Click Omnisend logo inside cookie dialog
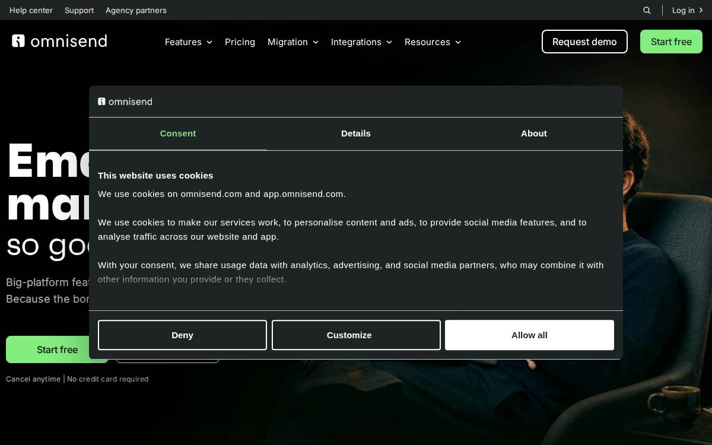712x445 pixels. coord(125,101)
